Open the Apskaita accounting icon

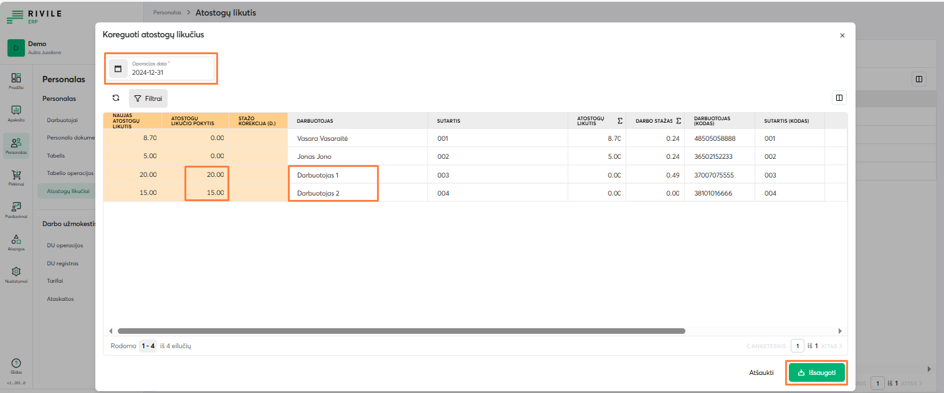coord(16,112)
